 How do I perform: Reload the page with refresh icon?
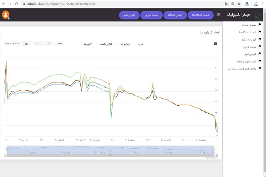click(x=17, y=4)
